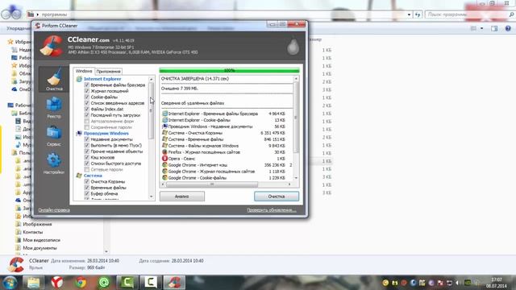This screenshot has height=290, width=516.
Task: Click scroll-down arrow of results list
Action: pyautogui.click(x=296, y=178)
